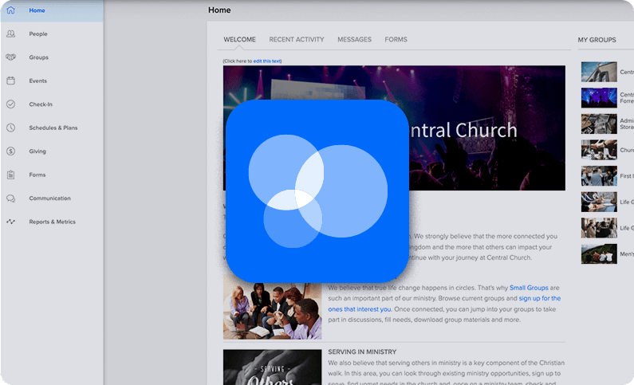Open the Messages tab
Viewport: 634px width, 385px height.
pyautogui.click(x=354, y=39)
